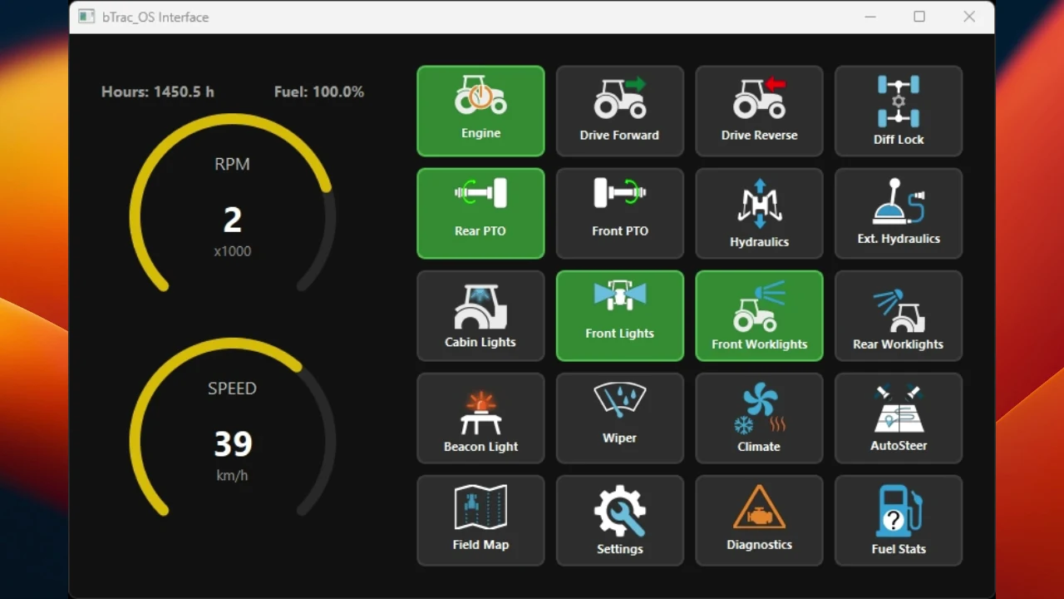Screen dimensions: 1064x599
Task: Enable AutoSteer
Action: 899,418
